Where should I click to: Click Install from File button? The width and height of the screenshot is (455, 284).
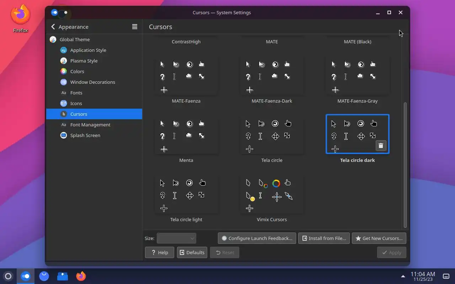pos(324,238)
